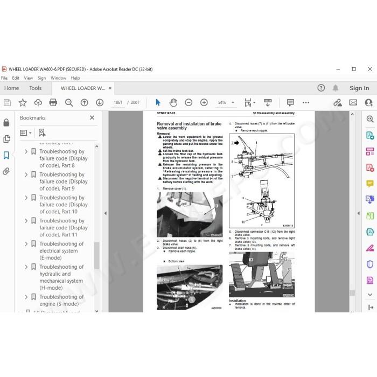Expand Troubleshooting by failure code Part 10

(26, 198)
